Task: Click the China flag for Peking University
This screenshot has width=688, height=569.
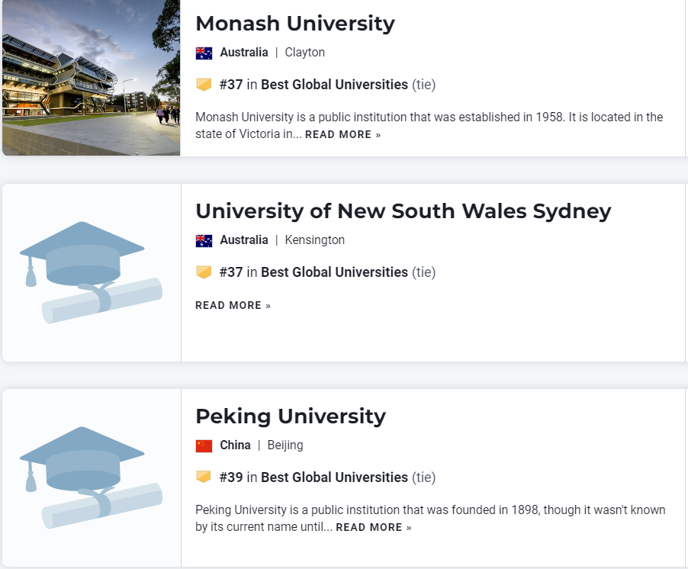Action: click(x=204, y=445)
